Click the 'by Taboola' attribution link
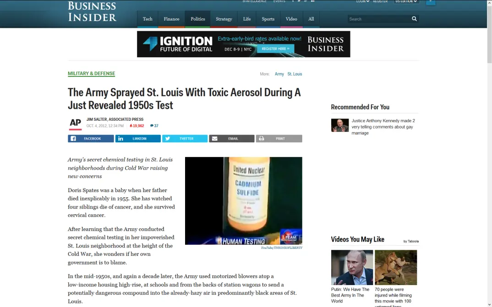The height and width of the screenshot is (307, 492). (411, 241)
